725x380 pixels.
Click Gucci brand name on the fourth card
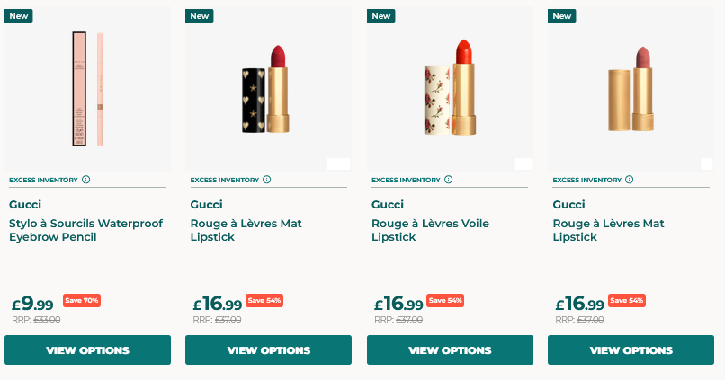tap(568, 205)
